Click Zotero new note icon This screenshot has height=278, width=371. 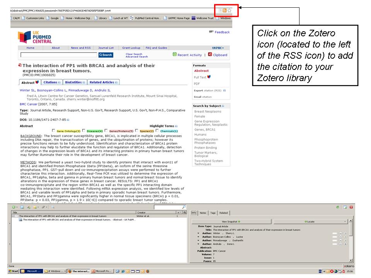[x=35, y=207]
